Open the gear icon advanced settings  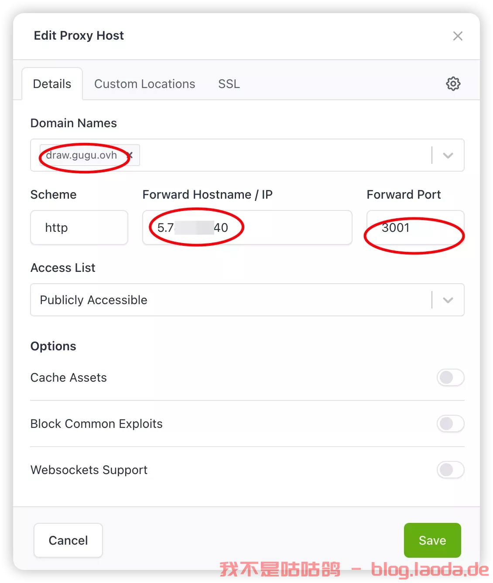tap(453, 84)
